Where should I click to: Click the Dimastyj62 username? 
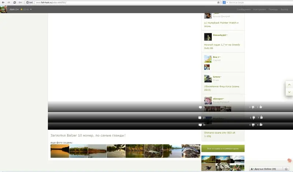pos(219,35)
